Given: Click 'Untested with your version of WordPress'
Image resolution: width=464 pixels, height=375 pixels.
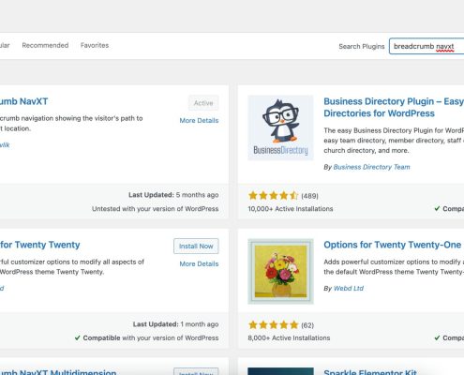Looking at the screenshot, I should 156,208.
